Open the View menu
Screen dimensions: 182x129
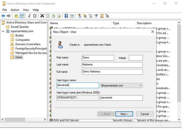(26, 10)
